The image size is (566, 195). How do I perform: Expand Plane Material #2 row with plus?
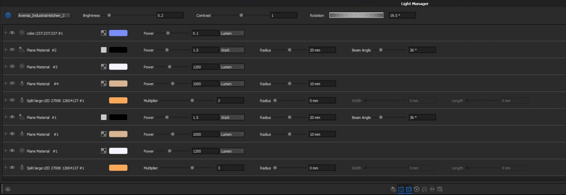6,50
